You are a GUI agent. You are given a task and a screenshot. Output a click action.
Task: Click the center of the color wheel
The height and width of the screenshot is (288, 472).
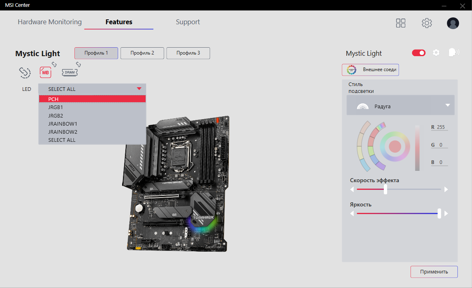point(395,146)
